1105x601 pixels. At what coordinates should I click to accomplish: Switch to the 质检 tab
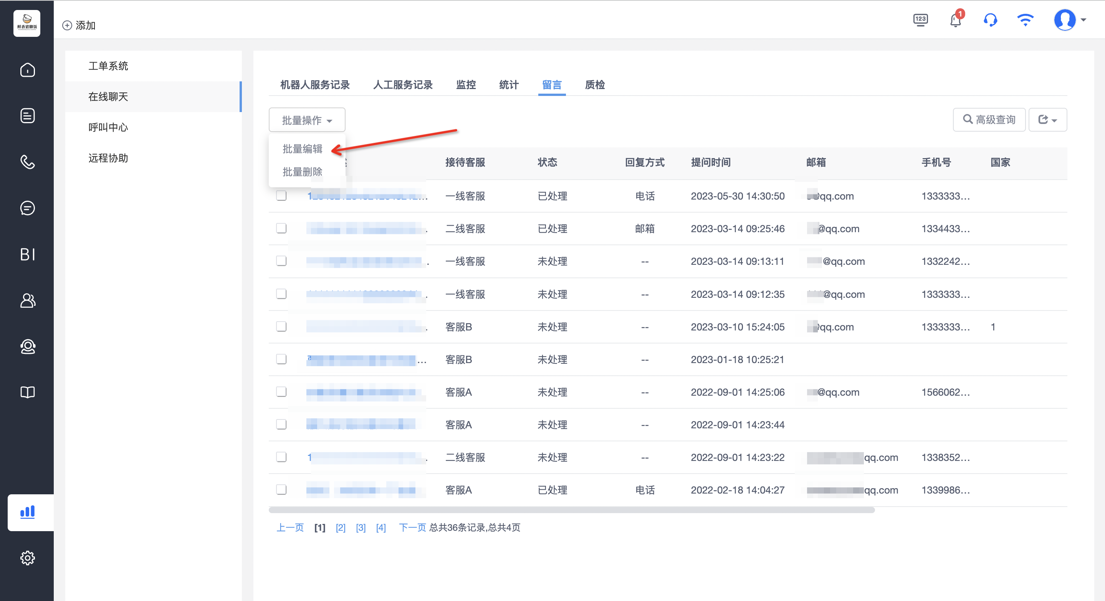pos(595,85)
